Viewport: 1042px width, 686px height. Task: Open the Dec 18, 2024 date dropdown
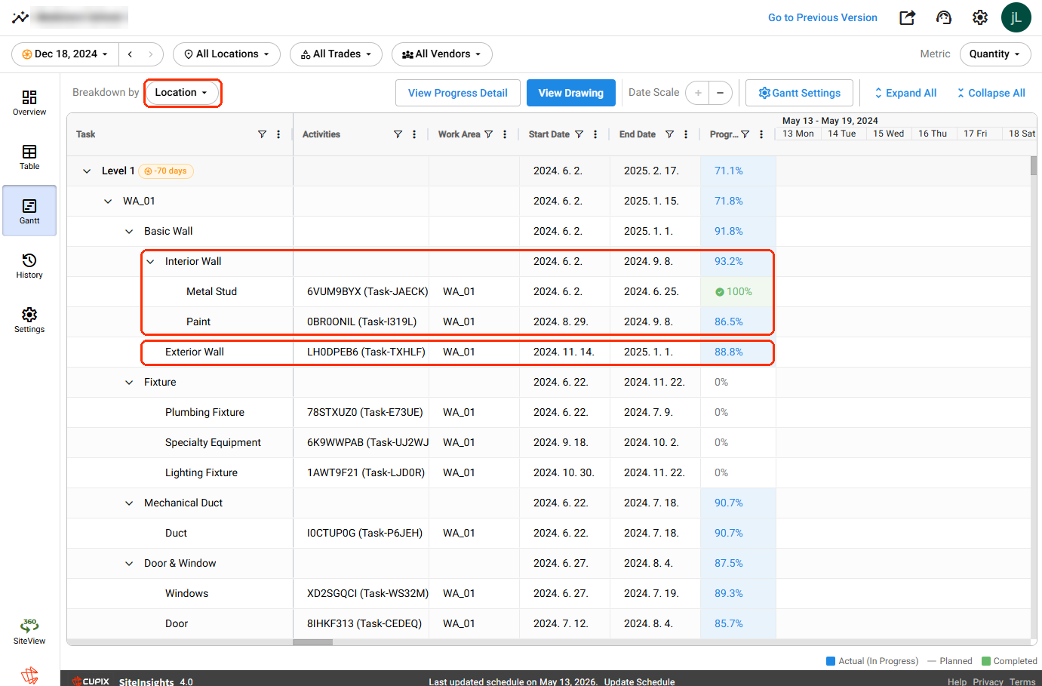click(65, 54)
